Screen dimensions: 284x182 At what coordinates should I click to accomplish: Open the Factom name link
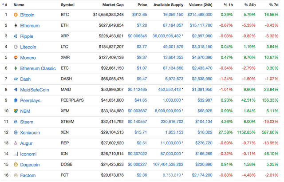tap(28, 175)
